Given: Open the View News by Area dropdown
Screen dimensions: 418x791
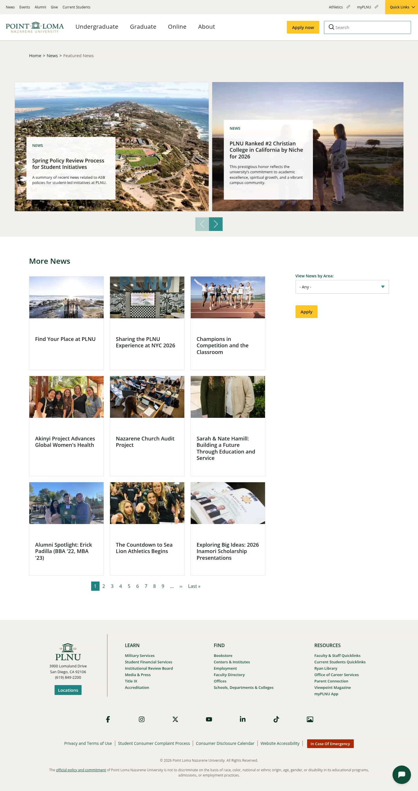Looking at the screenshot, I should click(342, 287).
